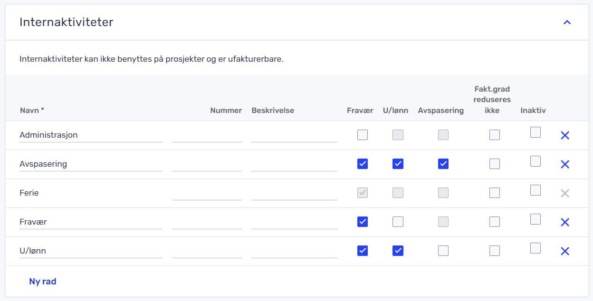
Task: Enable Fravær checkbox for Administrasjon
Action: pos(363,135)
